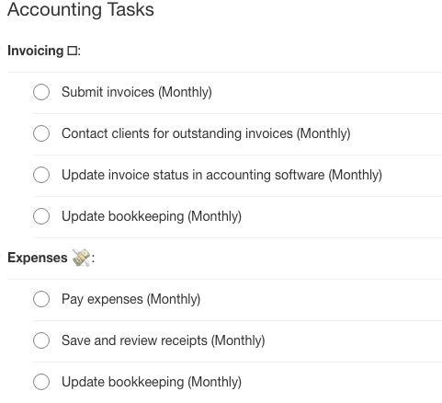Click the square emoji next to Invoicing
The image size is (442, 403).
(73, 51)
